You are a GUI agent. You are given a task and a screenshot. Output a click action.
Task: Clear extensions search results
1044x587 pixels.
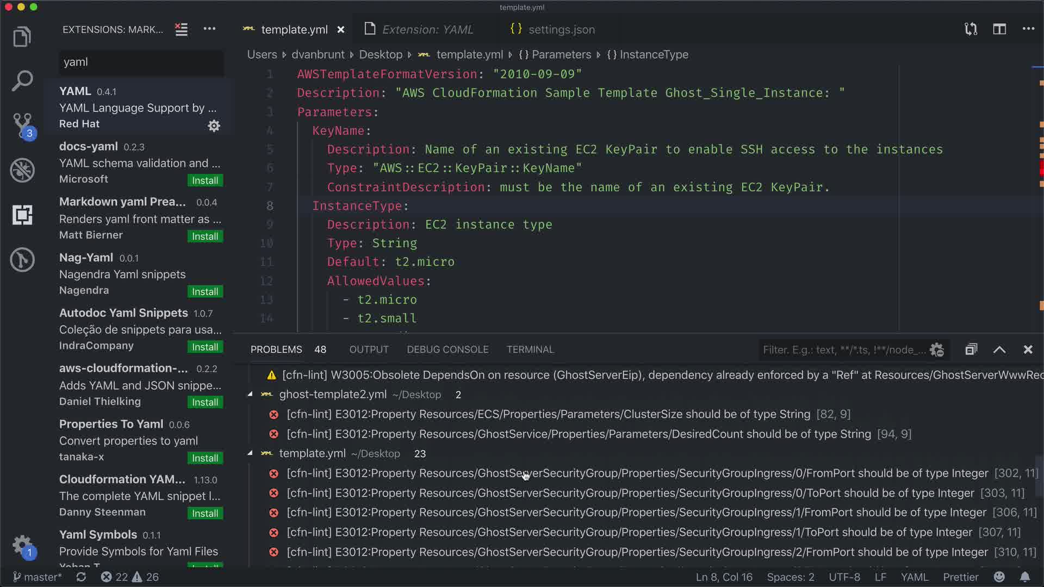pyautogui.click(x=181, y=29)
